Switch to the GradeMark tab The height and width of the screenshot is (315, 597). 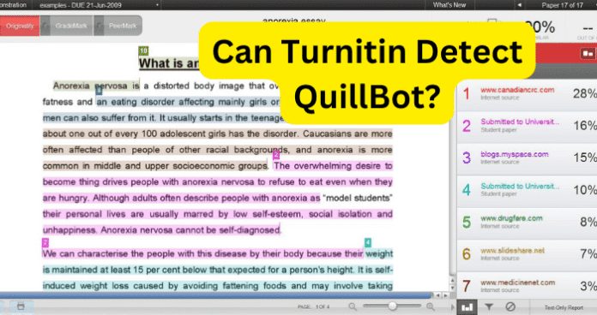point(71,26)
